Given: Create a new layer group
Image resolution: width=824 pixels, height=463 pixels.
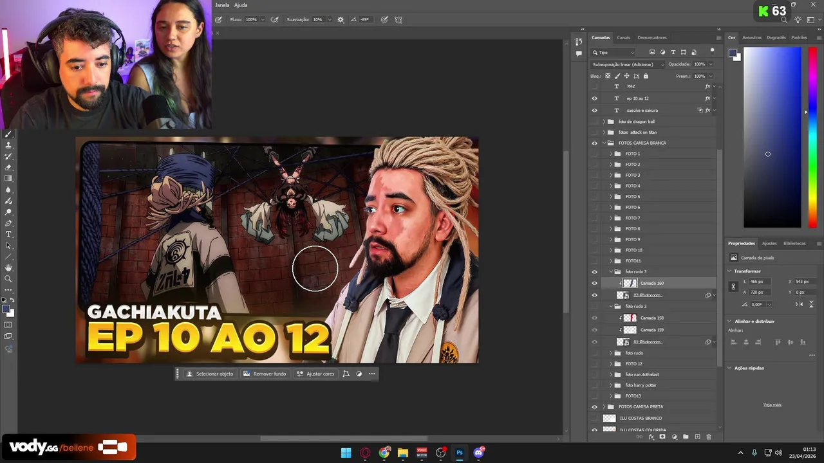Looking at the screenshot, I should pyautogui.click(x=686, y=437).
